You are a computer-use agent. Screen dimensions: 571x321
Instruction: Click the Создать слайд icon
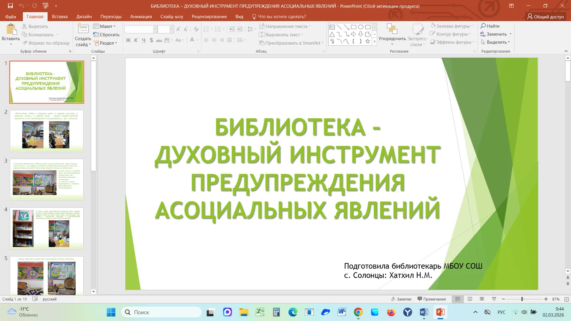83,31
